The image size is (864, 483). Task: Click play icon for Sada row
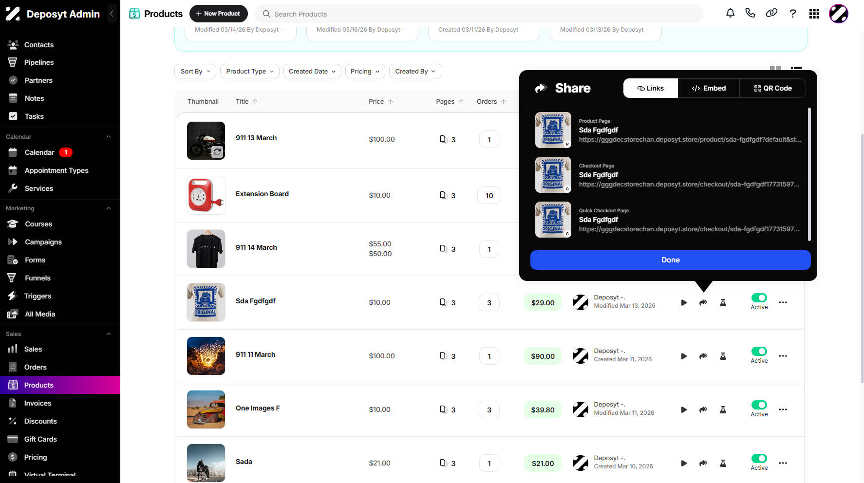pyautogui.click(x=684, y=463)
